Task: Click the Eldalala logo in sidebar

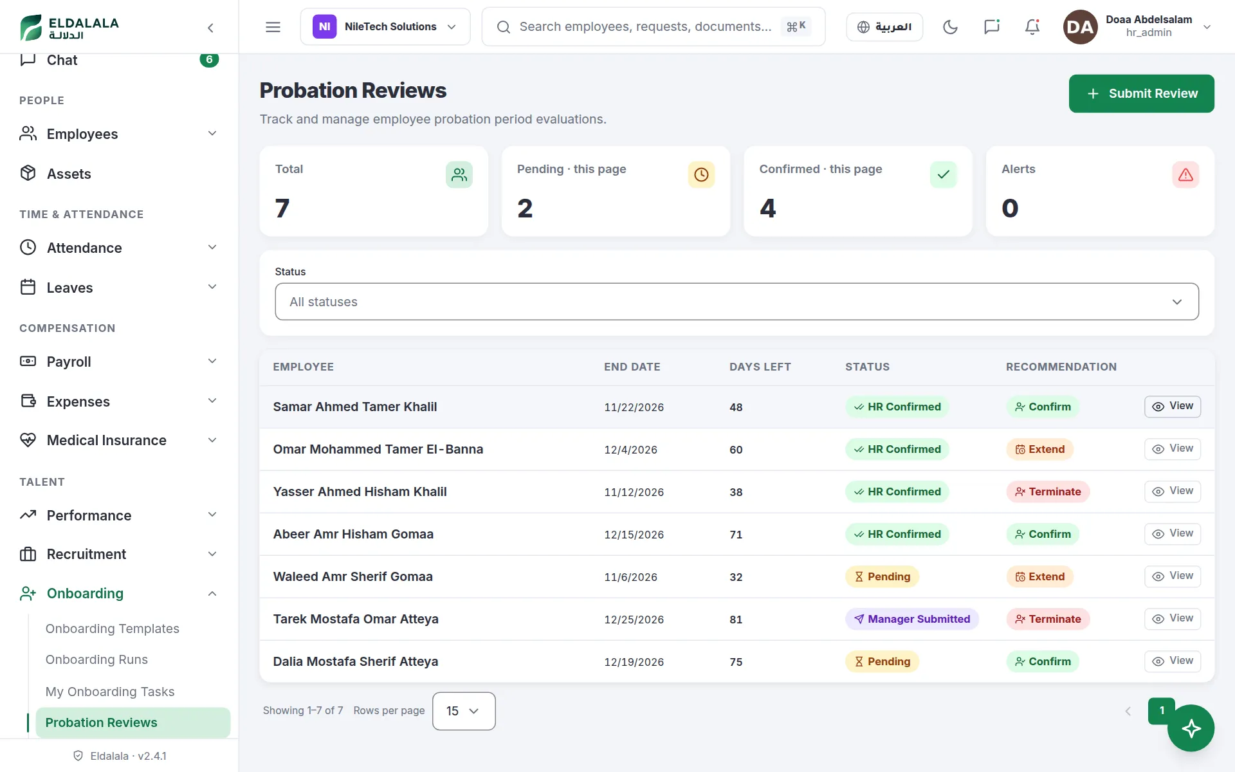Action: pyautogui.click(x=69, y=28)
